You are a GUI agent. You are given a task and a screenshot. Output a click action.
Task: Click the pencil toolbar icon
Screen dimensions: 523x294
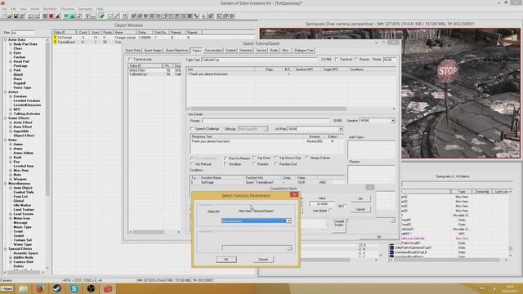117,16
